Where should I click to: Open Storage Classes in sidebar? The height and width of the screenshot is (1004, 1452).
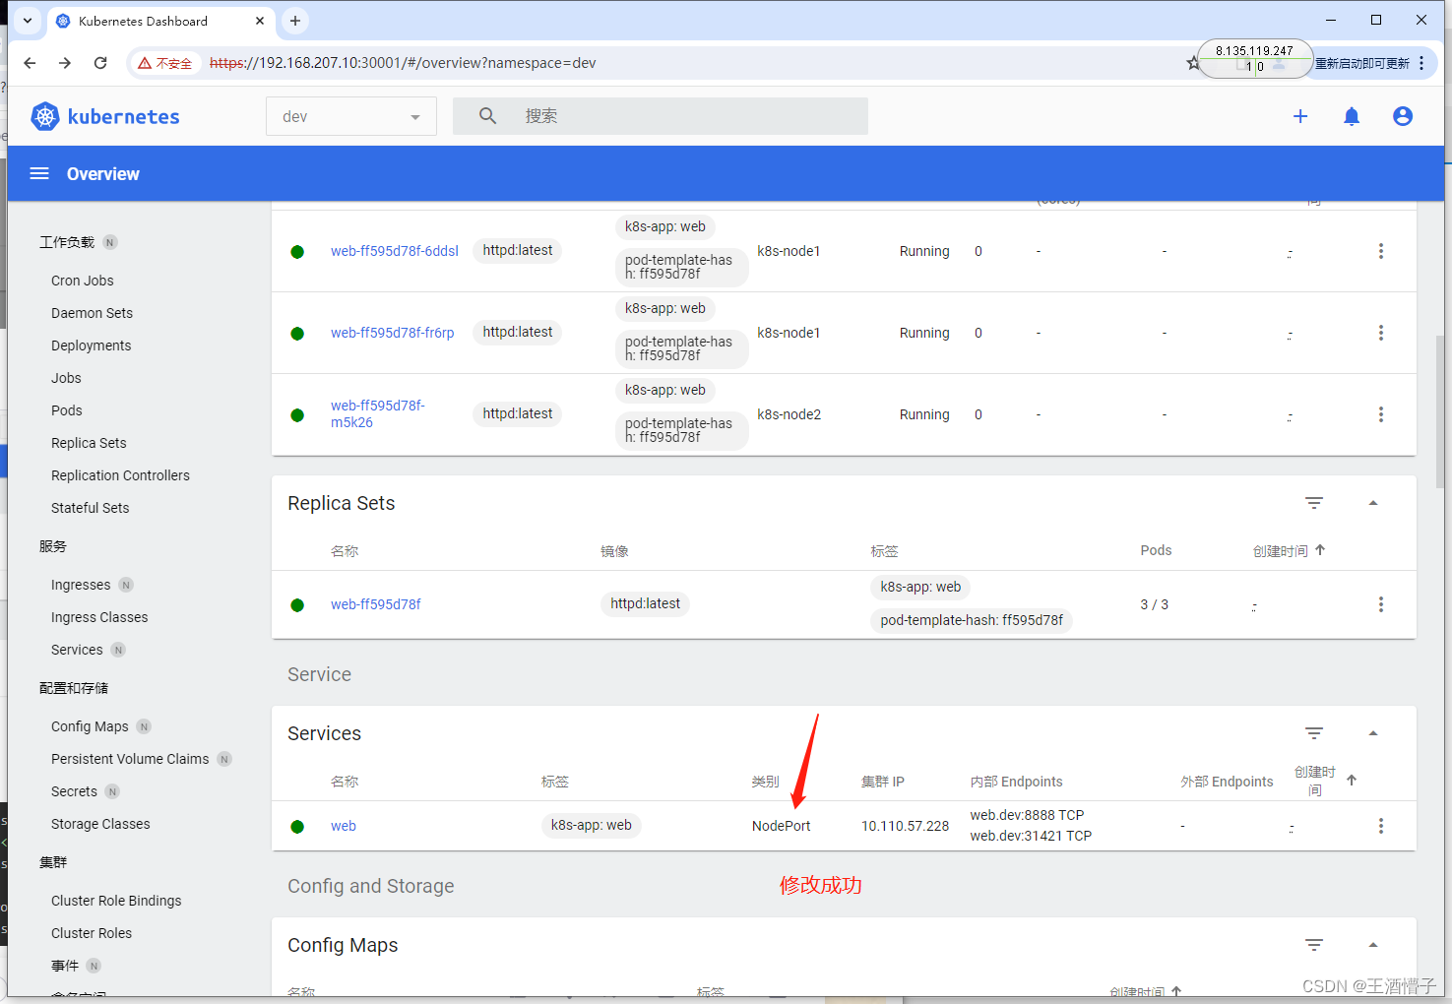100,824
